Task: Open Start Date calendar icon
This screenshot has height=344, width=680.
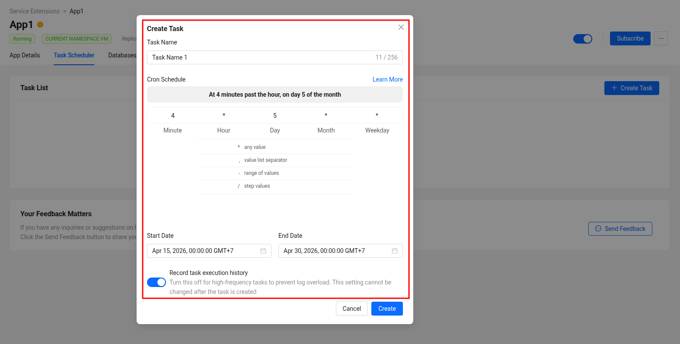Action: coord(263,251)
